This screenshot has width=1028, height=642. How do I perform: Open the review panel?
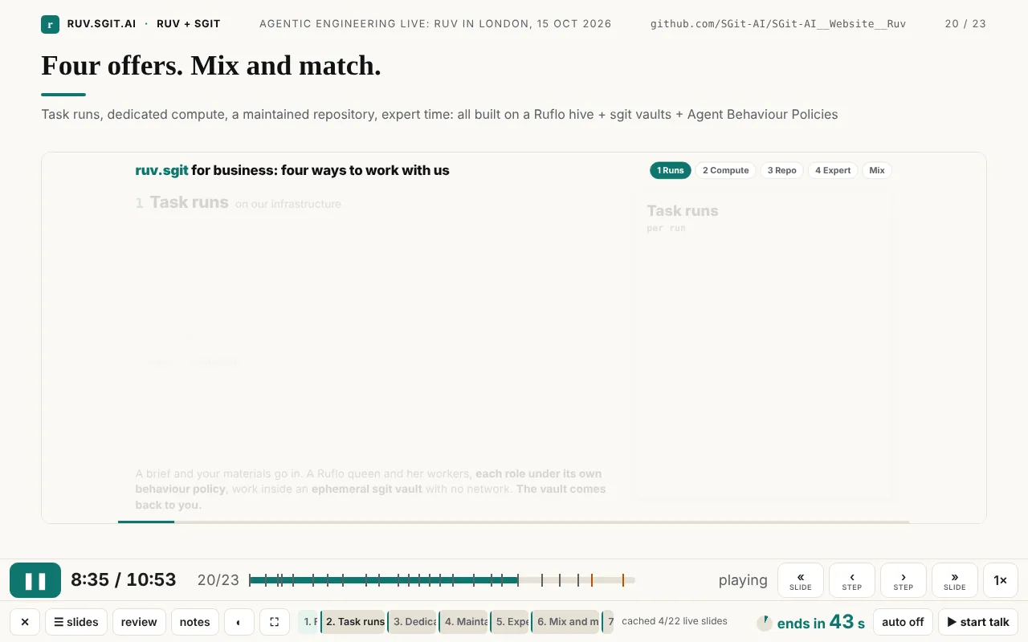(x=139, y=622)
